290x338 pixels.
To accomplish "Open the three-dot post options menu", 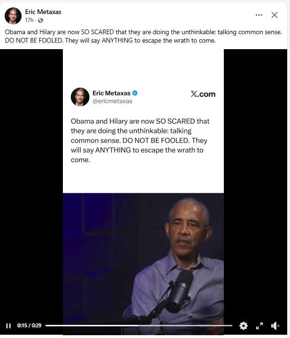I will [259, 15].
